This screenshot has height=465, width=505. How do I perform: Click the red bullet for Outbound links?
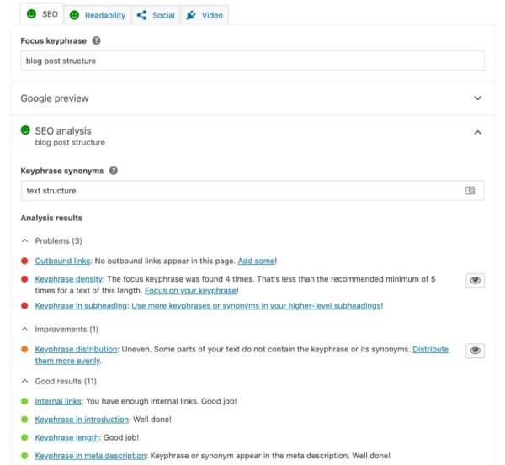24,261
